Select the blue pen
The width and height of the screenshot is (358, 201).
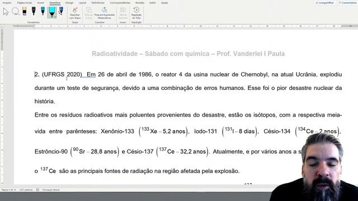[x=43, y=11]
